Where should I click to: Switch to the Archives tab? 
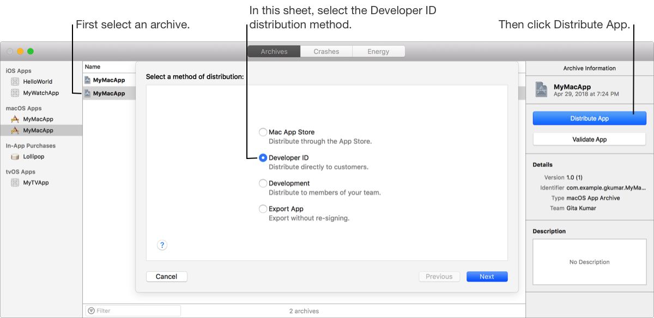(x=274, y=52)
